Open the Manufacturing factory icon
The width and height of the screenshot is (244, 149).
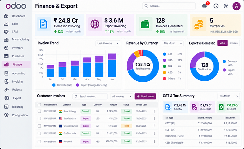6,40
